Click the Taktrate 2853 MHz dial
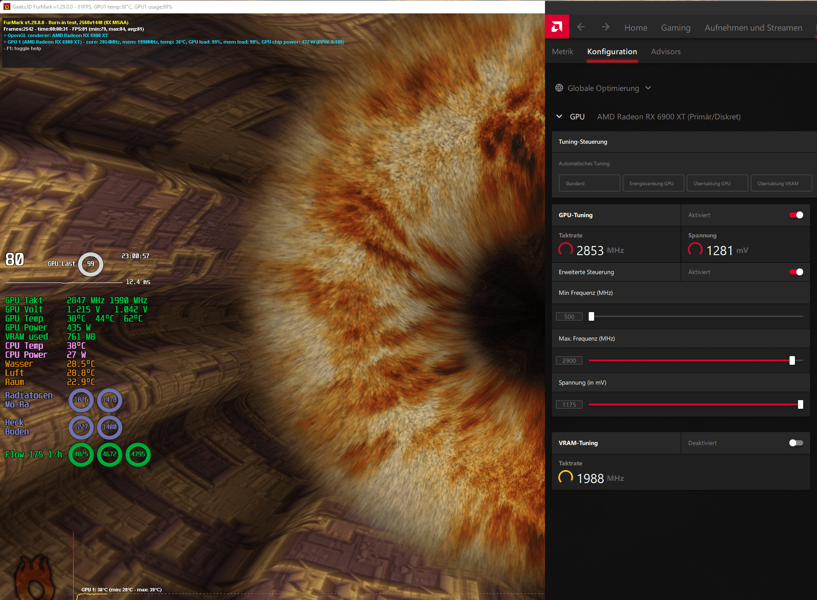The width and height of the screenshot is (817, 600). tap(566, 249)
